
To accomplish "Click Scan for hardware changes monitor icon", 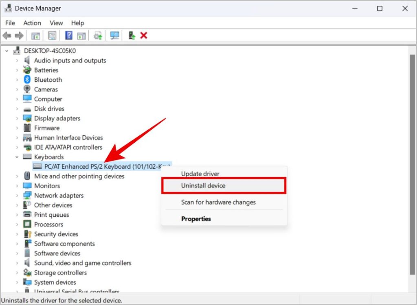I will point(114,35).
